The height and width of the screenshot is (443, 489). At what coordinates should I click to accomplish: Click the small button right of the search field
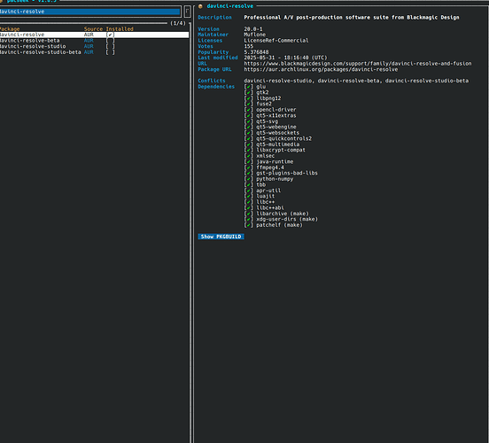(x=187, y=12)
